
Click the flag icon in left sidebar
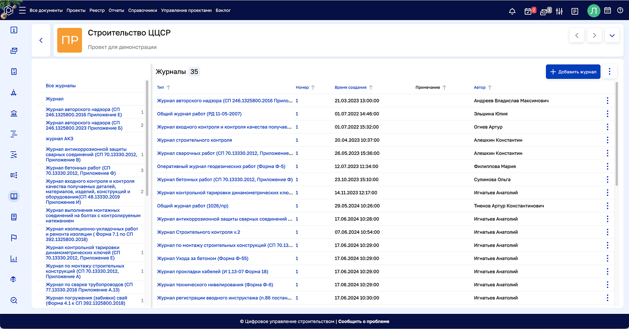[14, 238]
